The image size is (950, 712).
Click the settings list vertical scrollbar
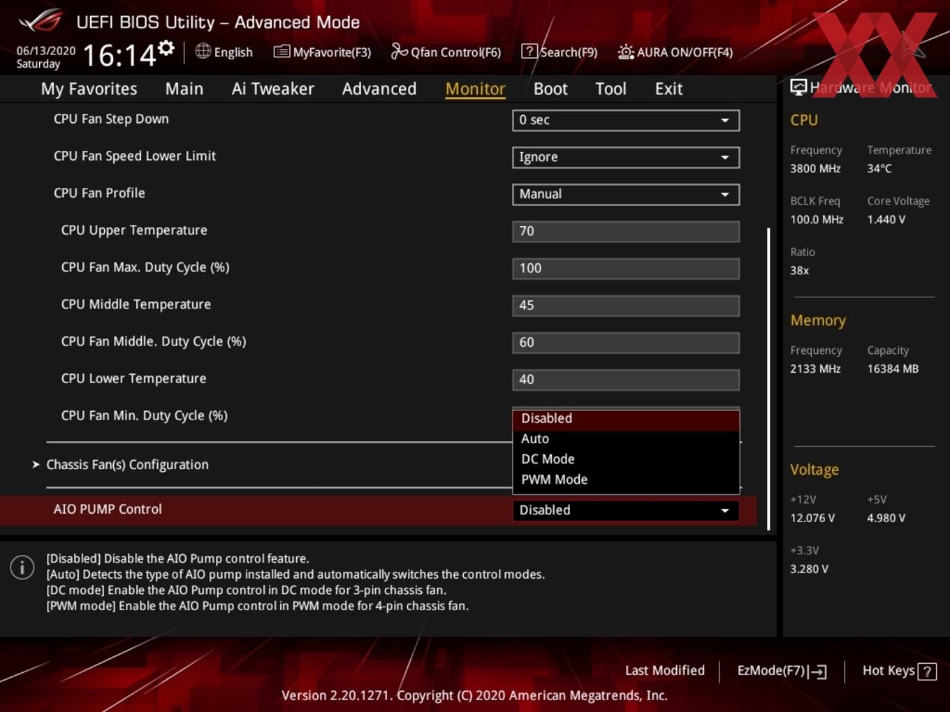[769, 378]
